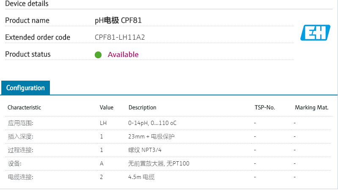Click the Description column header

143,108
